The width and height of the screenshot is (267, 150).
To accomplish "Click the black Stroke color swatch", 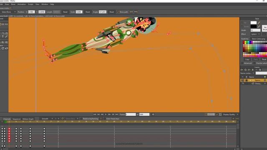I will pyautogui.click(x=254, y=26).
